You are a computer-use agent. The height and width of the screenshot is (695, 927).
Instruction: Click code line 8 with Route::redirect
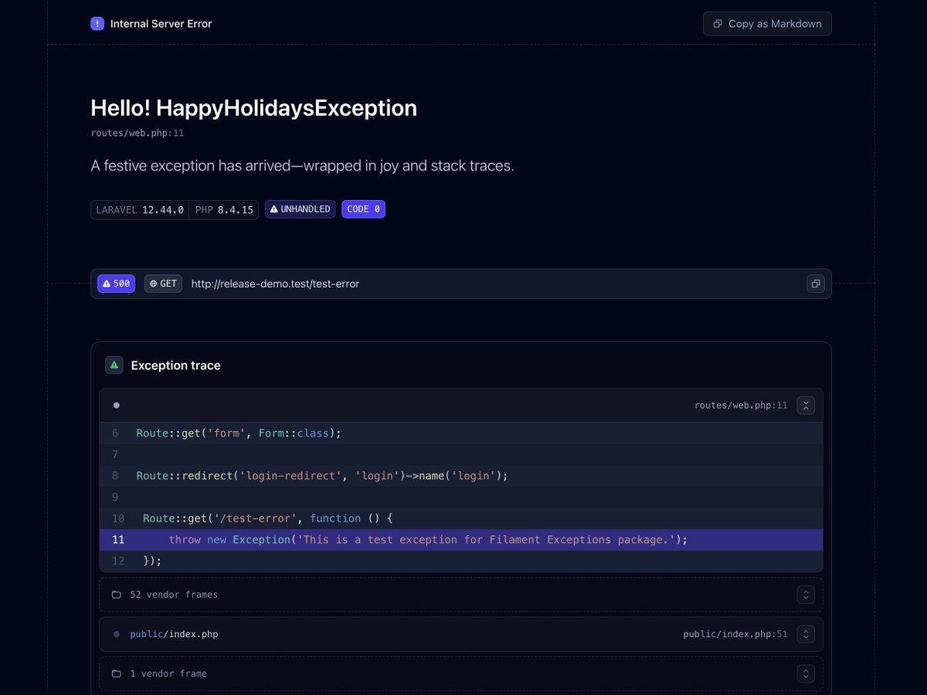coord(461,476)
